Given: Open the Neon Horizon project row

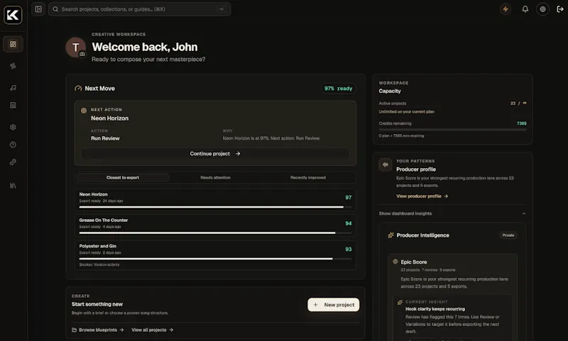Looking at the screenshot, I should point(215,200).
